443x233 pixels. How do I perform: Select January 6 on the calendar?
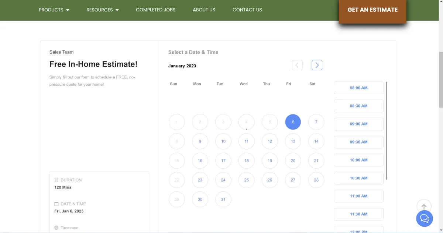click(293, 122)
